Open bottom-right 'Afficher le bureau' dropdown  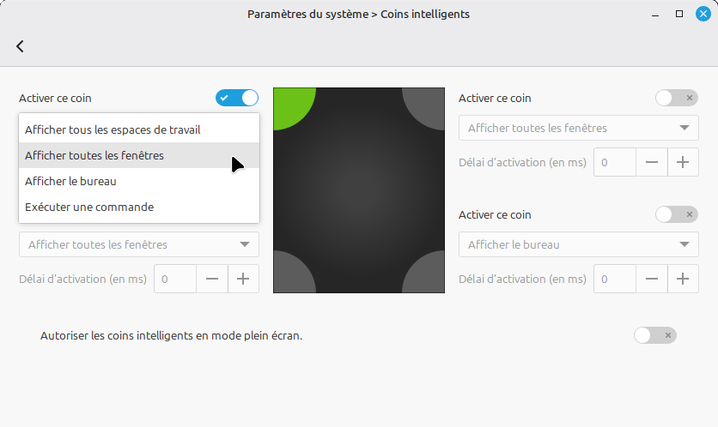pyautogui.click(x=578, y=244)
